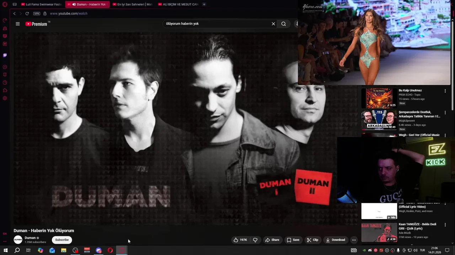Open the YouTube hamburger guide menu
This screenshot has height=255, width=455.
(18, 24)
